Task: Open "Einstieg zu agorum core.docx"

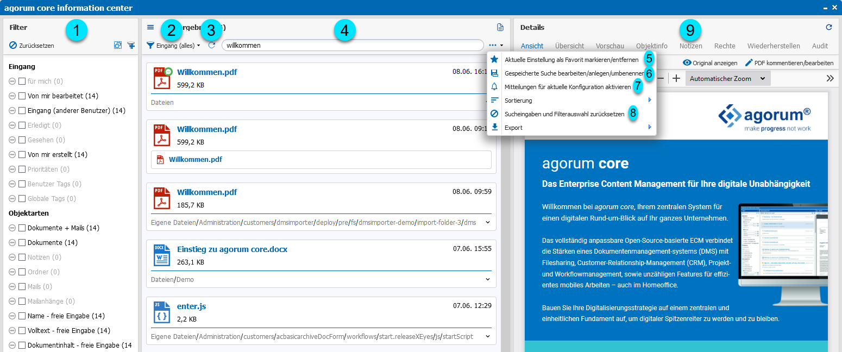Action: (x=232, y=249)
